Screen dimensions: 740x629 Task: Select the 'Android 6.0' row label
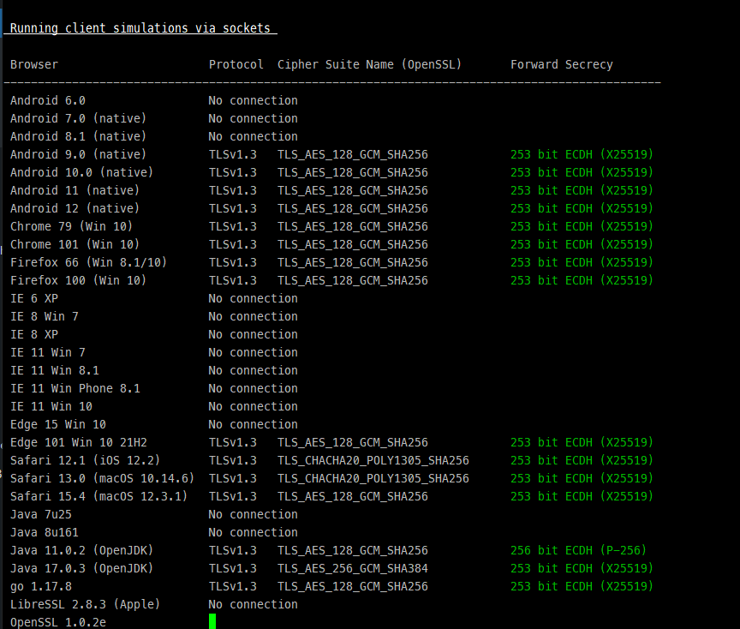tap(48, 100)
